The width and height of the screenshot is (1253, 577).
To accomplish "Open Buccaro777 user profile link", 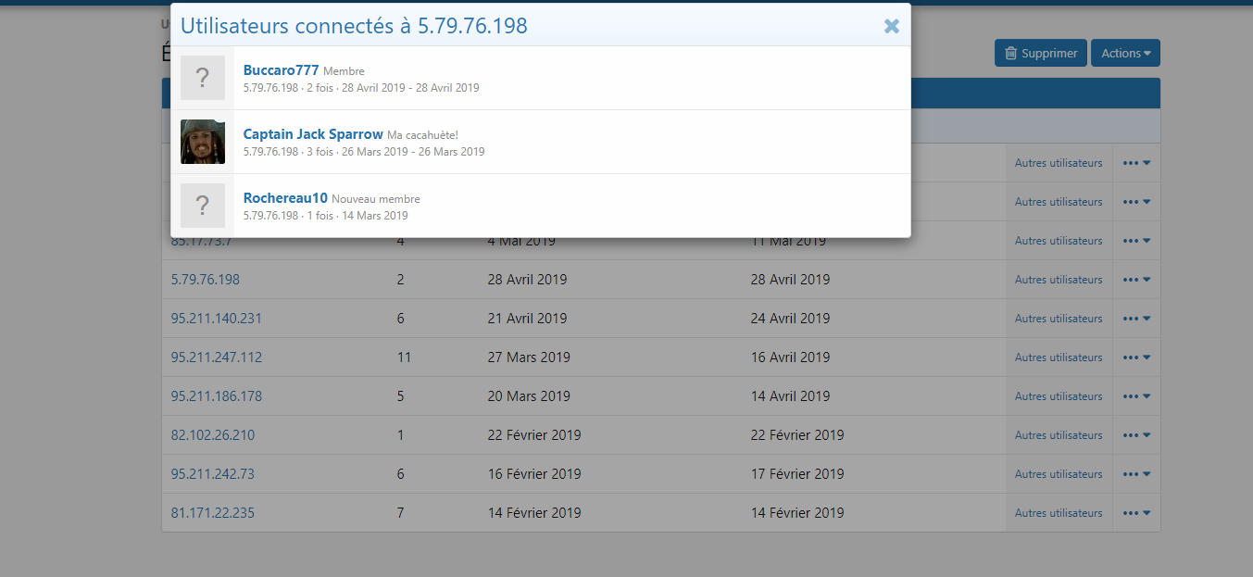I will click(x=281, y=70).
